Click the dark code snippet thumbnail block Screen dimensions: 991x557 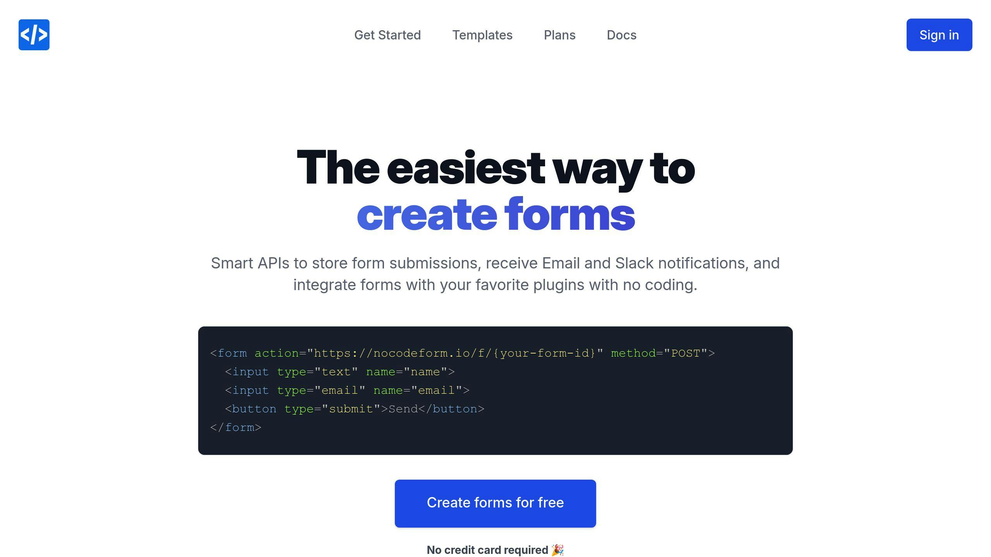(x=495, y=390)
